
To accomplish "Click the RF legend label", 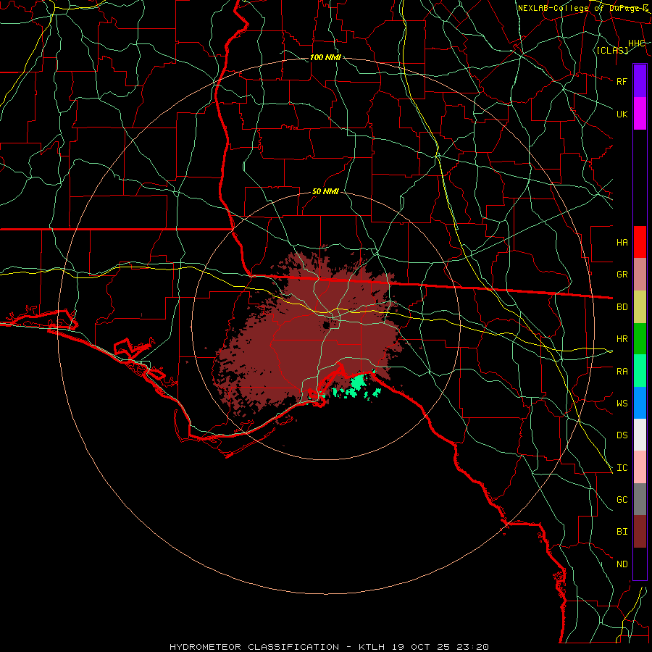I will pyautogui.click(x=622, y=81).
